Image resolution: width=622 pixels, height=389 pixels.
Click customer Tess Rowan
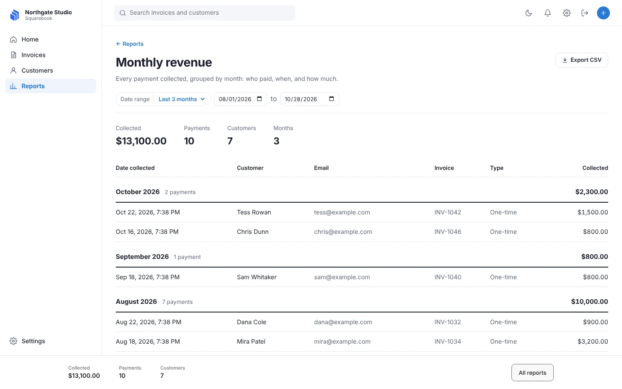[254, 212]
